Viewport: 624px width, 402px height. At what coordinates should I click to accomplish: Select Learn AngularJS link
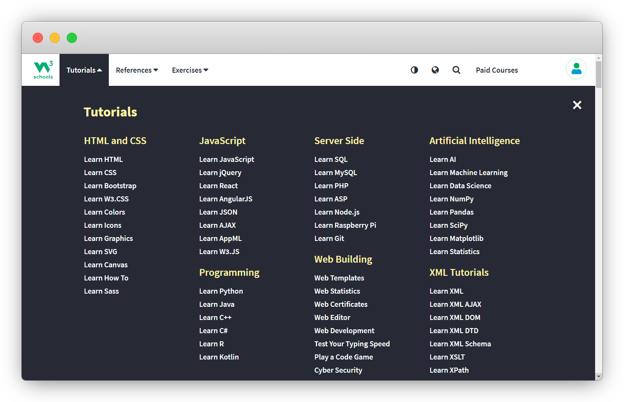[x=226, y=199]
